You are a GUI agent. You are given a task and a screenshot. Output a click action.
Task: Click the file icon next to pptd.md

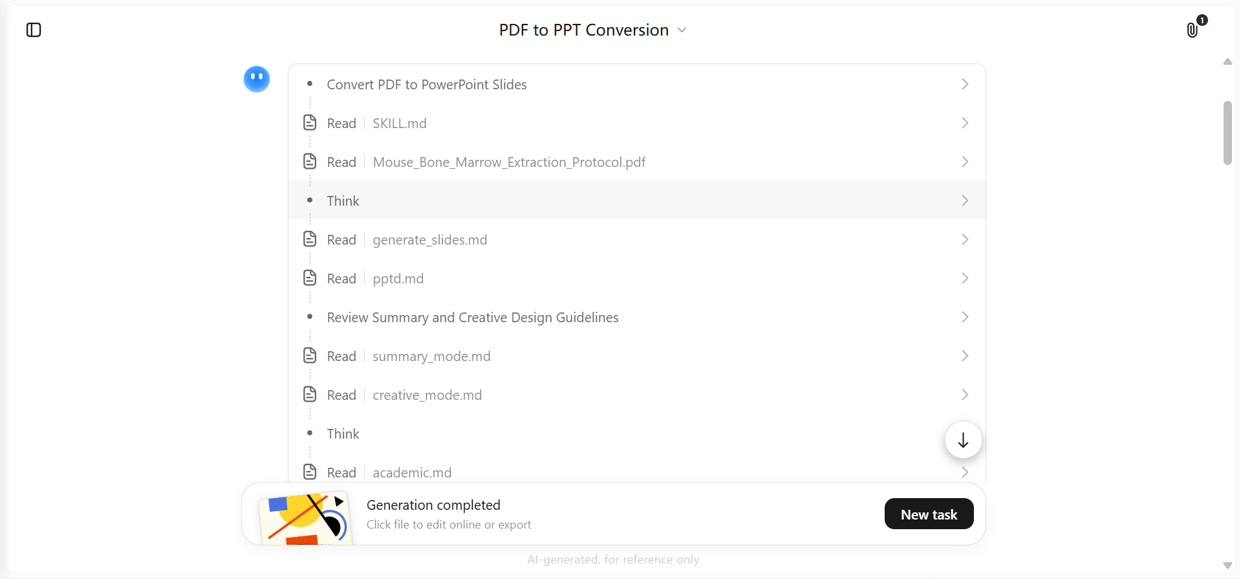[310, 278]
